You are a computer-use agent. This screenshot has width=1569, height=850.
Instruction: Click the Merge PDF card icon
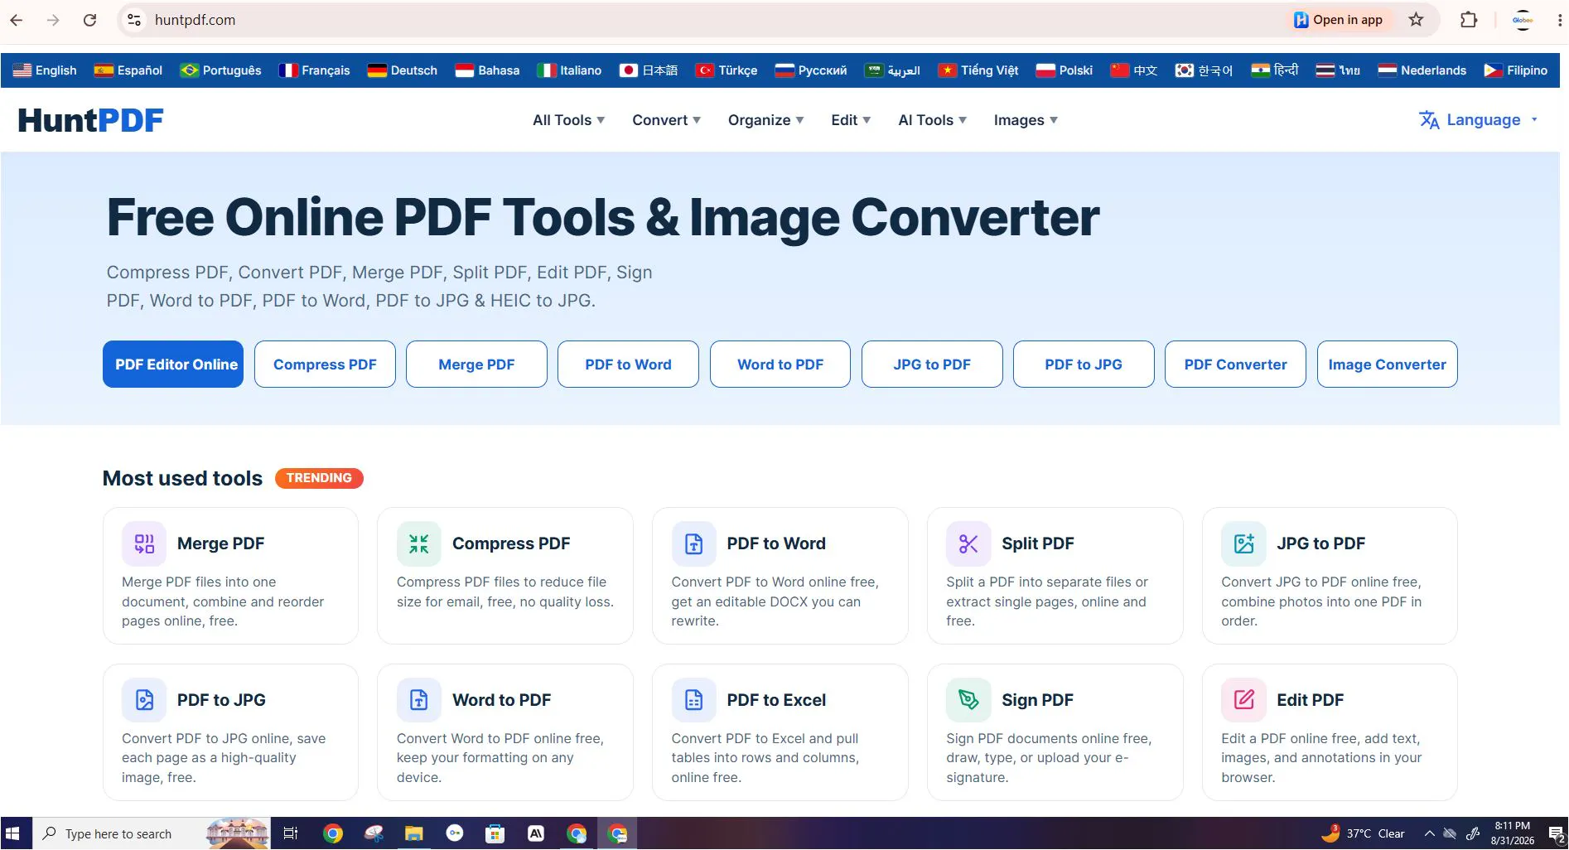click(x=144, y=543)
